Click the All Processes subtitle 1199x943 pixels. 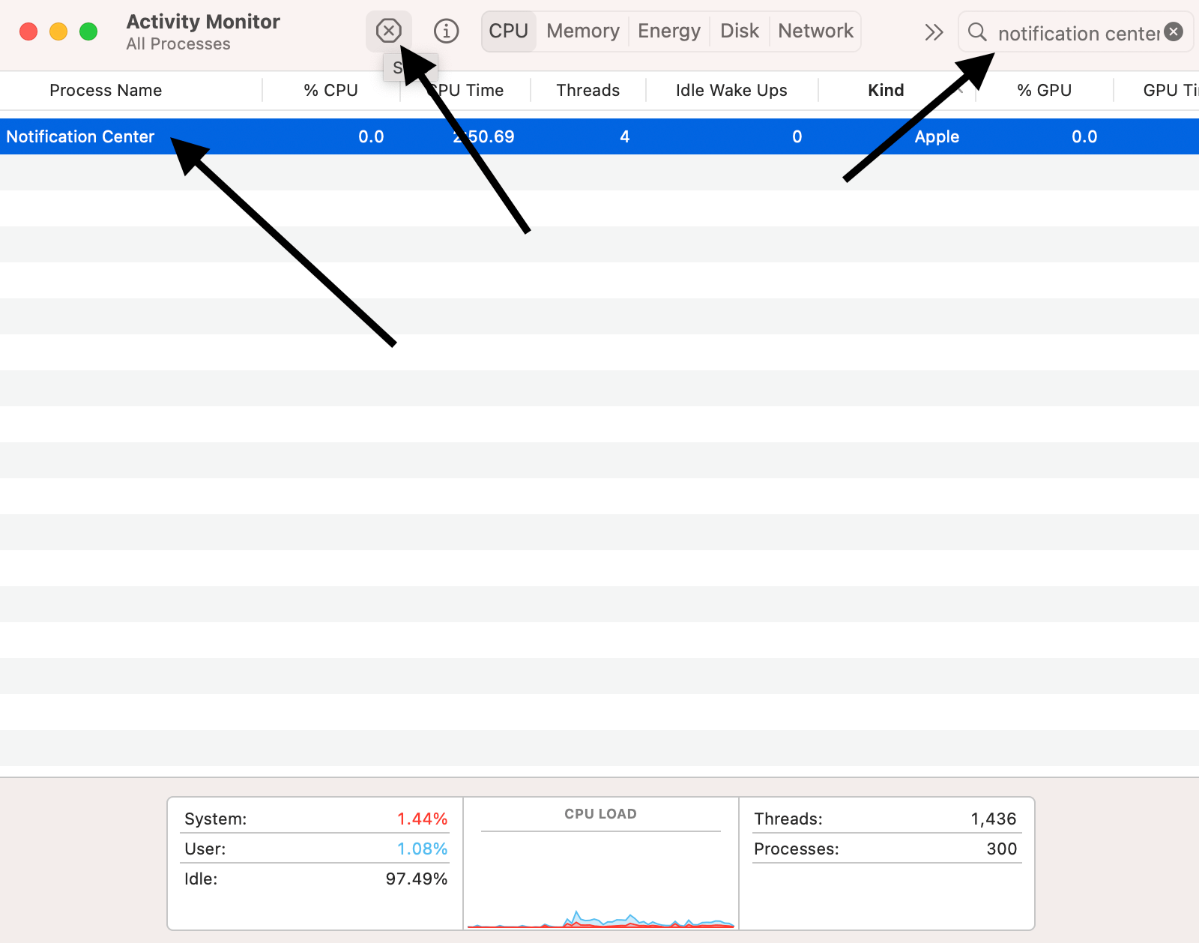pyautogui.click(x=178, y=44)
